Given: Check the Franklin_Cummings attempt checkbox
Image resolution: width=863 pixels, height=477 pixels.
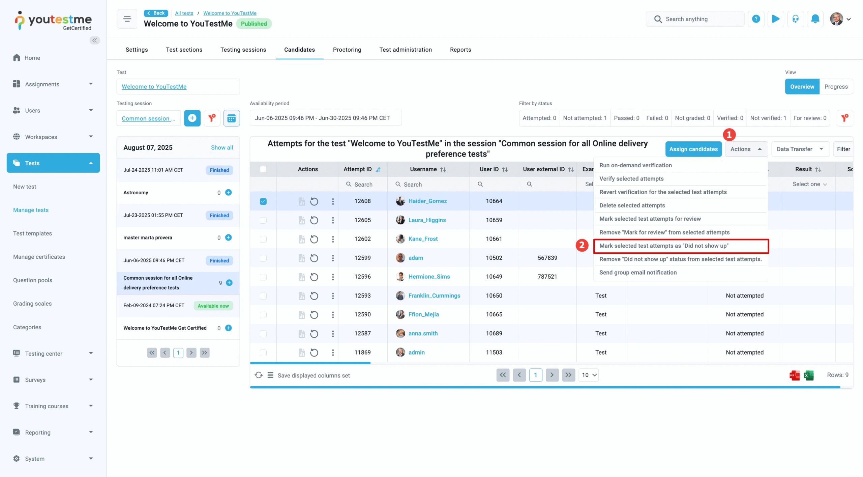Looking at the screenshot, I should [263, 296].
